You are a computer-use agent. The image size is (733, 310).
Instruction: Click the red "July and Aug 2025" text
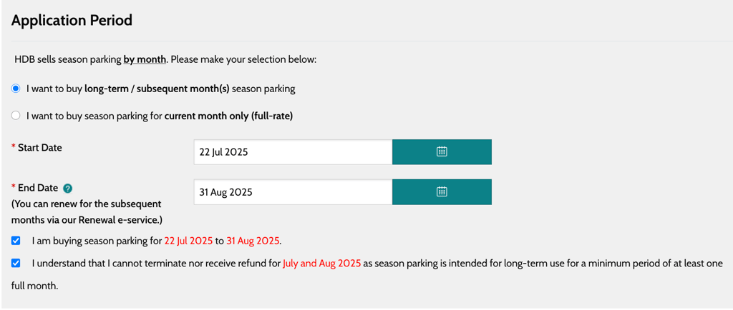point(321,264)
